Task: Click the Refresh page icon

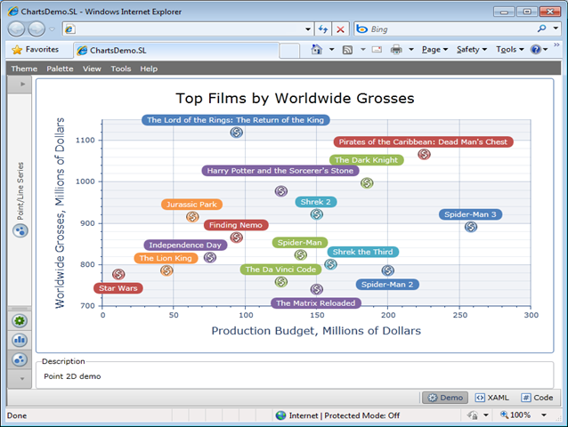Action: pos(323,29)
